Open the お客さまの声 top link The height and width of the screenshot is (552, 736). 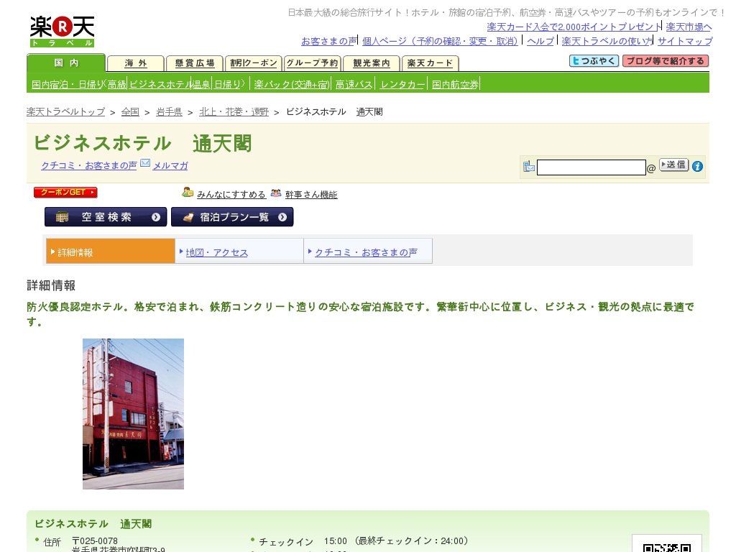coord(328,41)
